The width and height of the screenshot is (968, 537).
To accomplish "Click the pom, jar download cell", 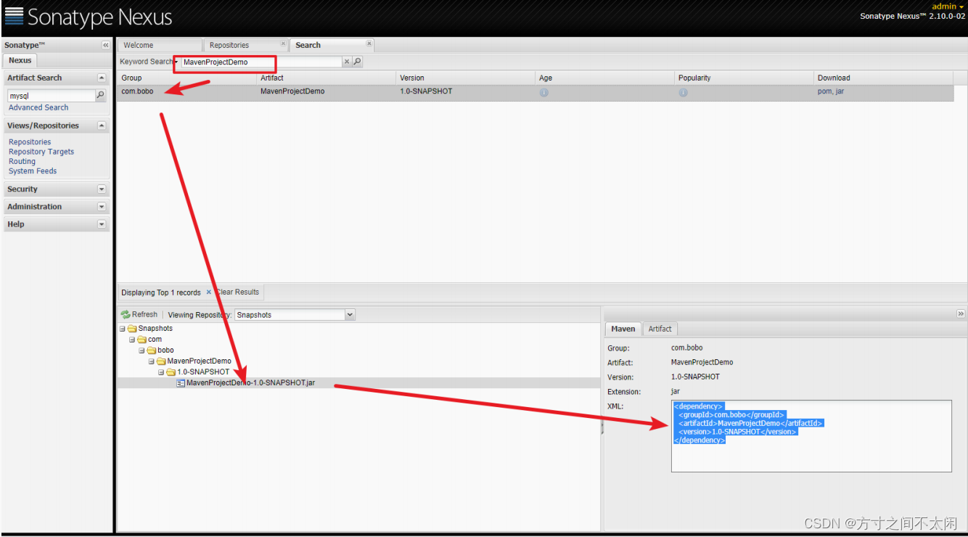I will (x=831, y=91).
